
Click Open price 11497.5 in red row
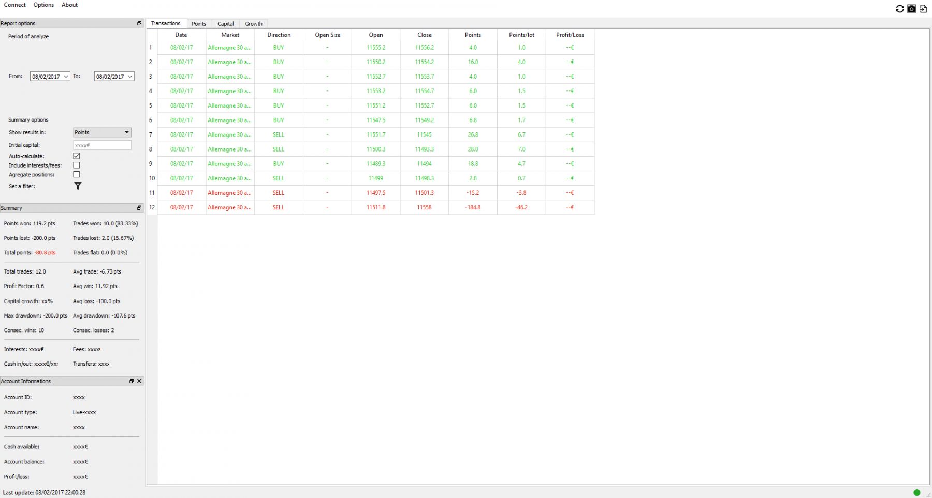376,193
